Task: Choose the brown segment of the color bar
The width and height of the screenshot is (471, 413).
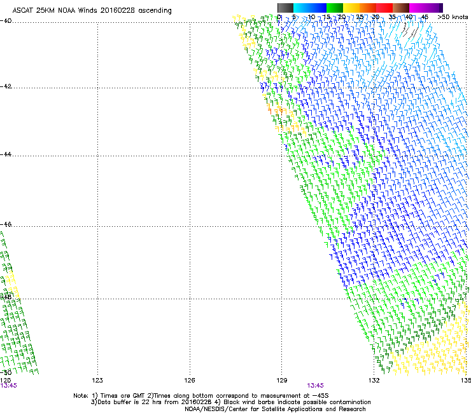Action: [x=401, y=8]
